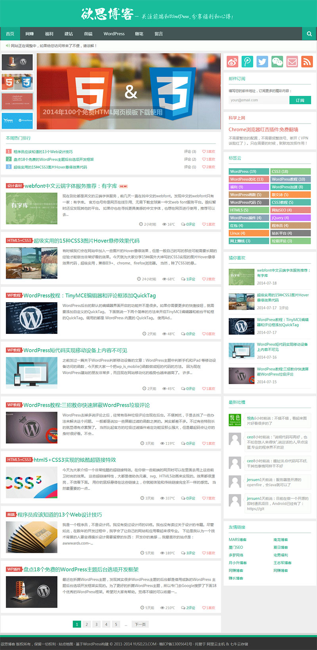Screen dimensions: 317x650
Task: Click the your@email.com input field
Action: tap(258, 100)
